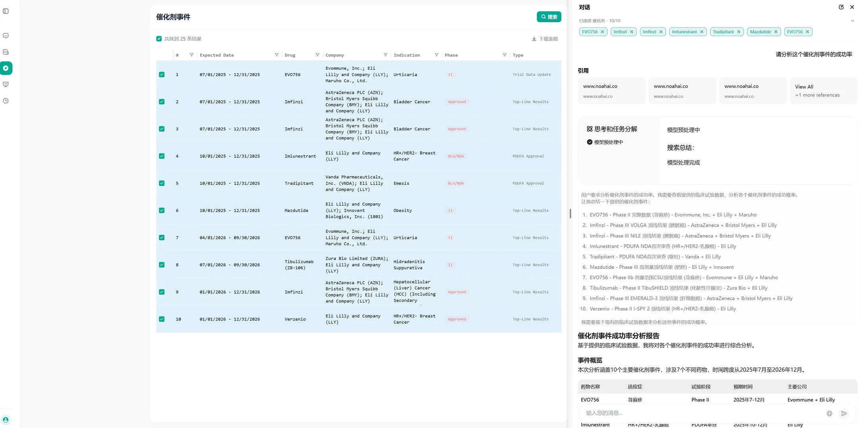861x428 pixels.
Task: Click the Tibulizumab (ZB-106) drug cell
Action: pos(299,265)
